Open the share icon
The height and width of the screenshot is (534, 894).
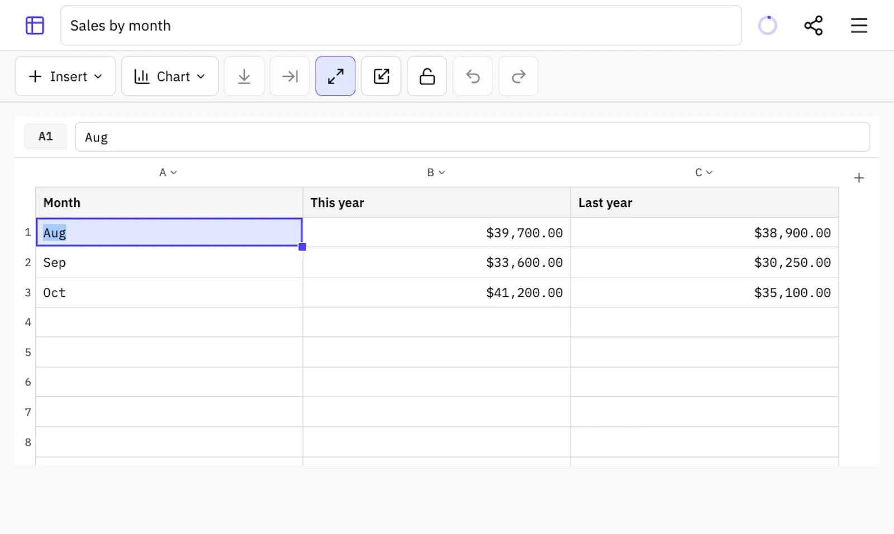(x=814, y=26)
